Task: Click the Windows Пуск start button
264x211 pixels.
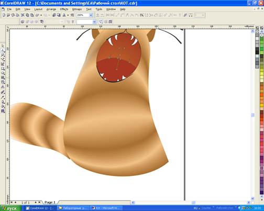Action: click(x=10, y=208)
